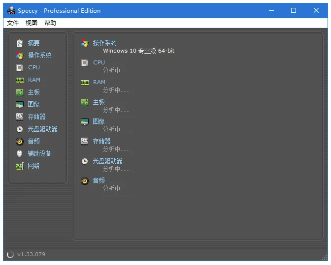
Task: Click the 图像 monitor icon in summary panel
Action: [85, 122]
